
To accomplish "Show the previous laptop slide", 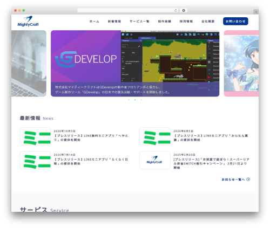I will [x=29, y=64].
